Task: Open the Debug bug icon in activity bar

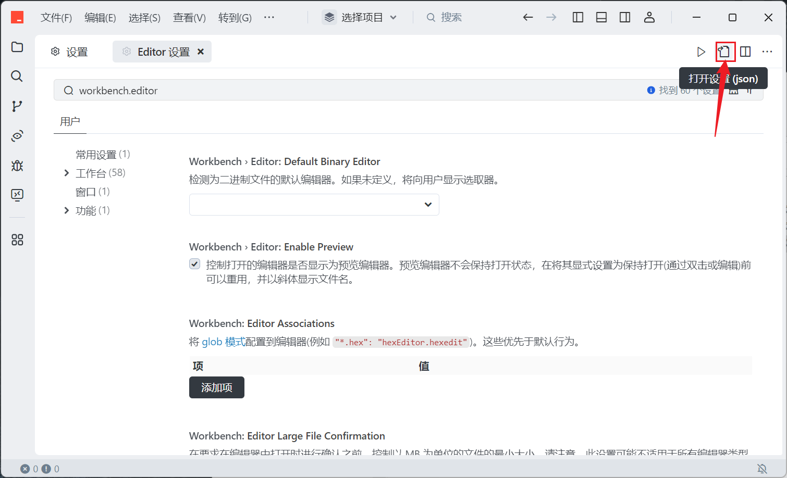Action: click(x=17, y=166)
